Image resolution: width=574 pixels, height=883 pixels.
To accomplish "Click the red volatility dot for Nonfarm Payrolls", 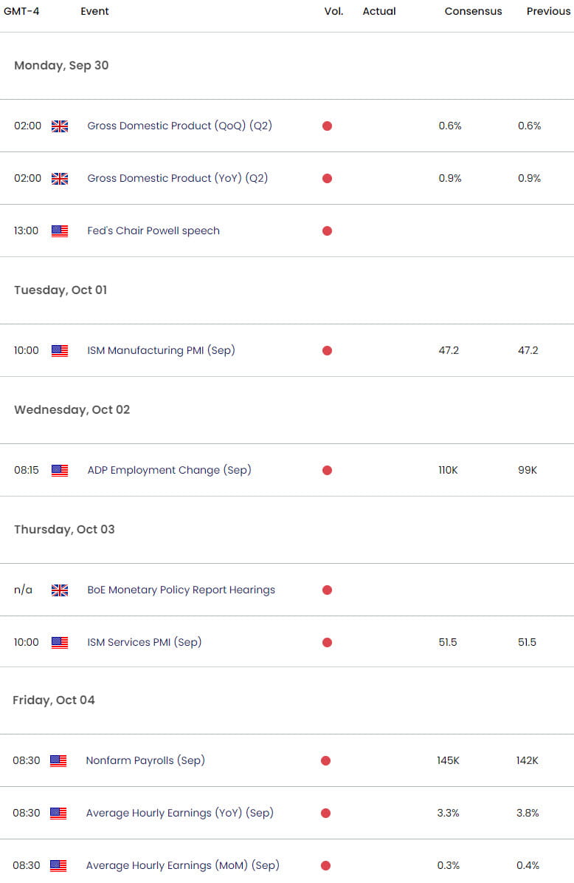I will click(x=327, y=760).
